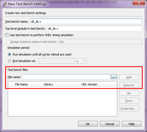Click the File name input field
The image size is (147, 132).
[66, 77]
